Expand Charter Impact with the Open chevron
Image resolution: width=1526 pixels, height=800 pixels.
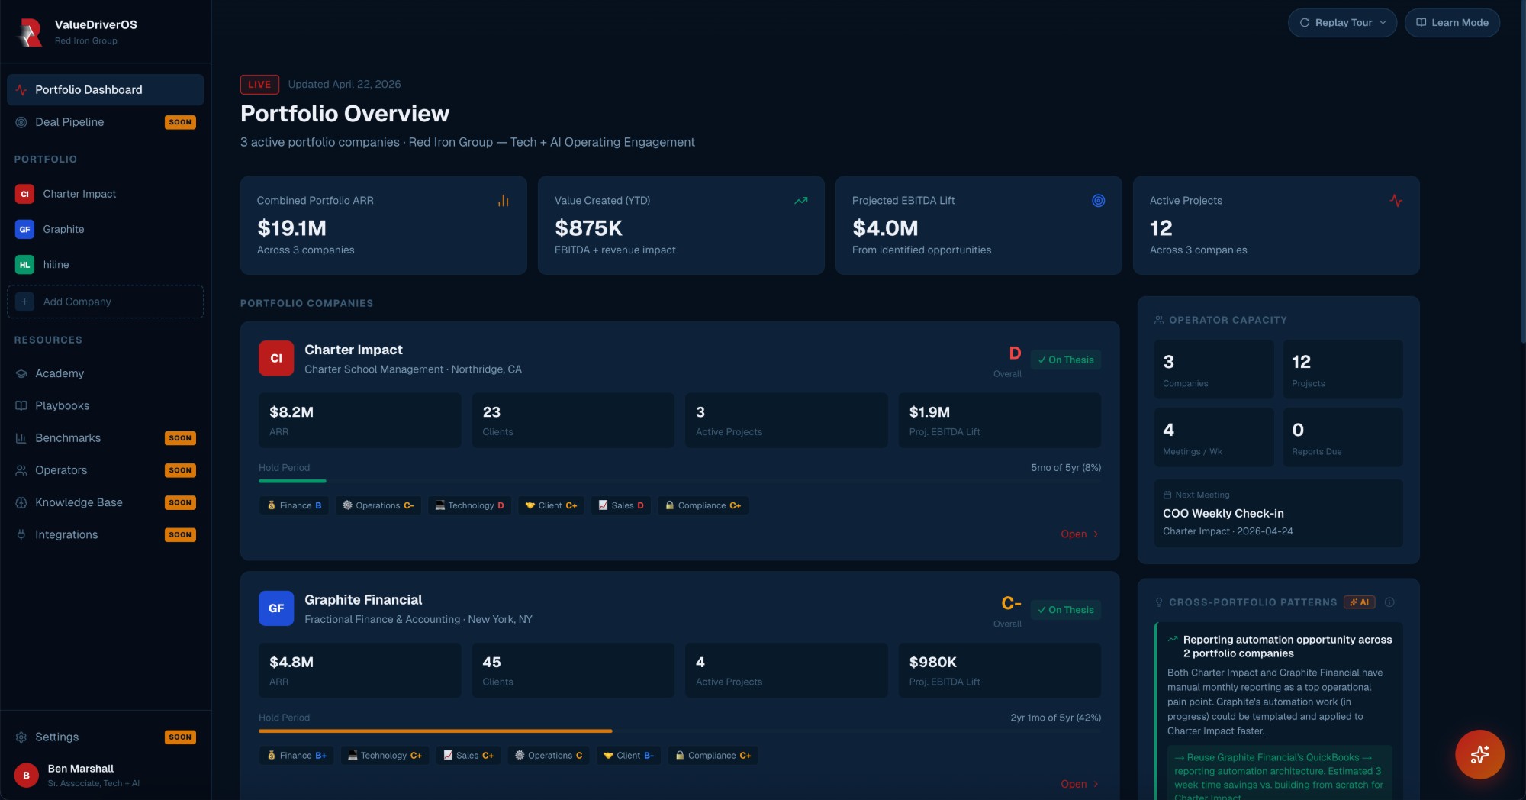tap(1078, 534)
